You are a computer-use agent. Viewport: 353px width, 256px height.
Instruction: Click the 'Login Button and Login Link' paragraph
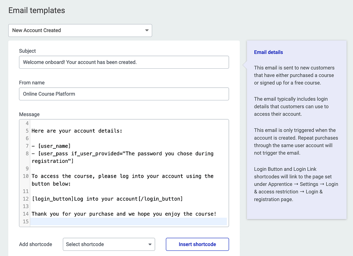click(x=296, y=184)
